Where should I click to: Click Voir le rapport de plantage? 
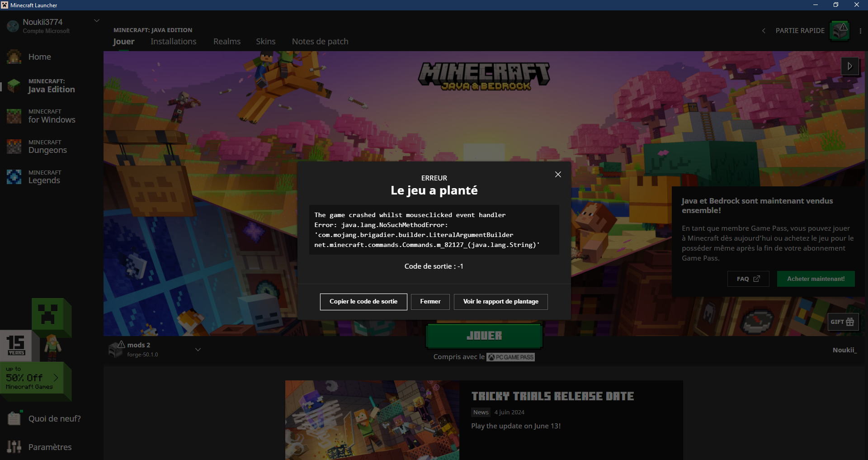point(501,302)
